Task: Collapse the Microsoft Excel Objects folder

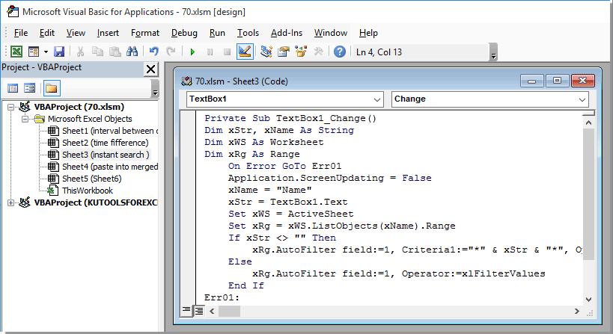Action: (x=25, y=119)
